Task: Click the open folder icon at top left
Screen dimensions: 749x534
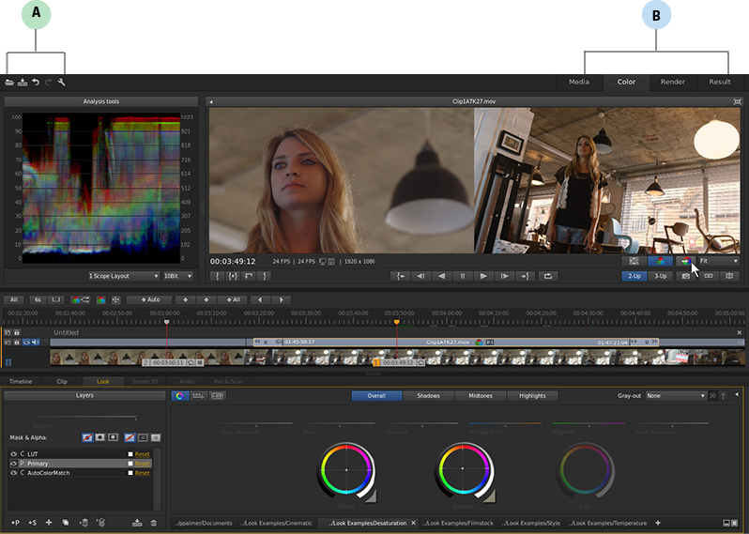Action: (9, 83)
